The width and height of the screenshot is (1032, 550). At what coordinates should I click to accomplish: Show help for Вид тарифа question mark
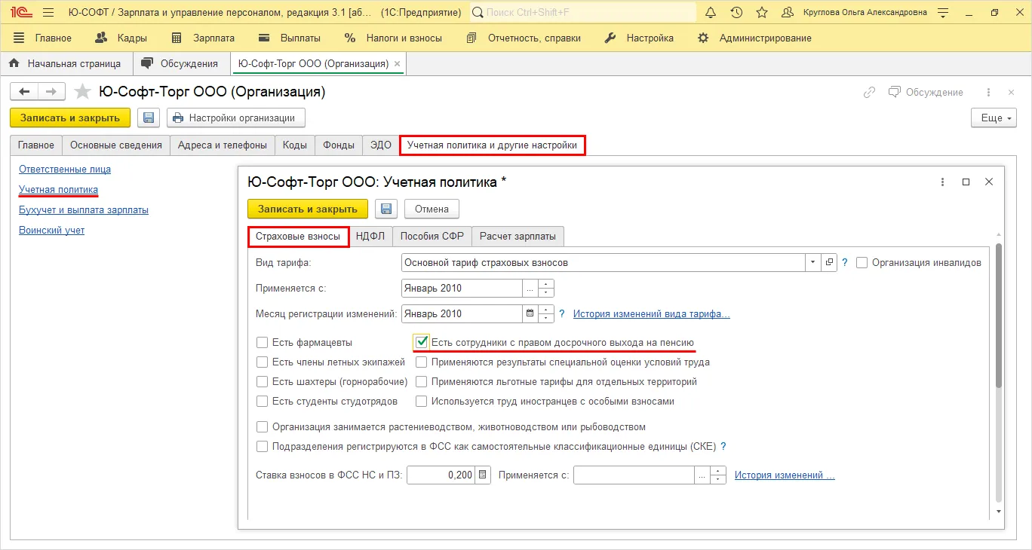[845, 263]
